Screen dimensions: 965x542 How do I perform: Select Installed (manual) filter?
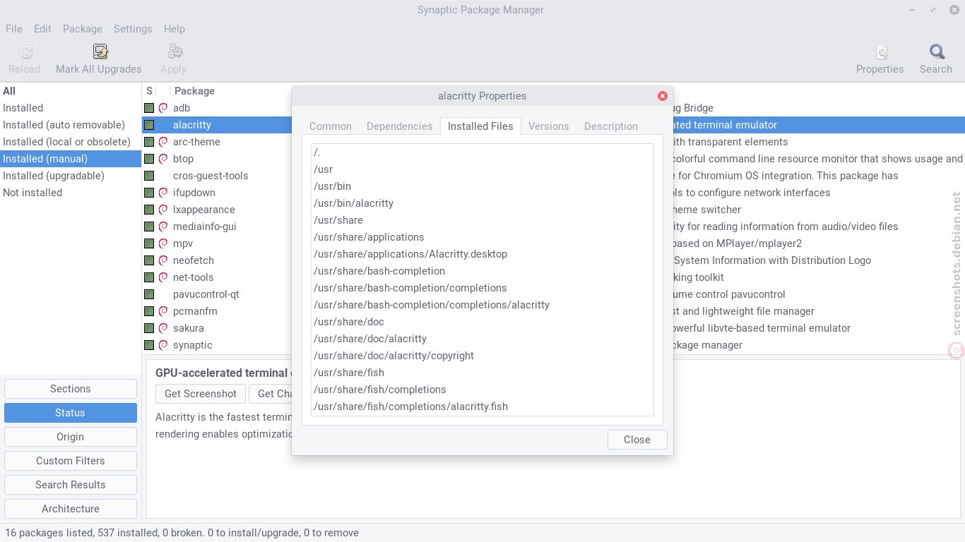[x=71, y=159]
